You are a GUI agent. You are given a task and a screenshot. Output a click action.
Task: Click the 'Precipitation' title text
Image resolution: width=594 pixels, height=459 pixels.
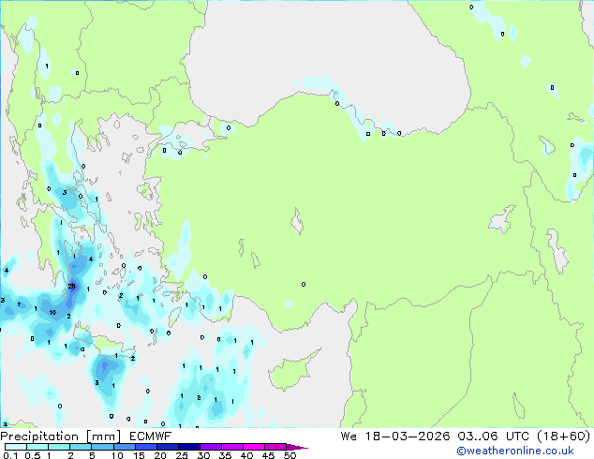pos(39,437)
